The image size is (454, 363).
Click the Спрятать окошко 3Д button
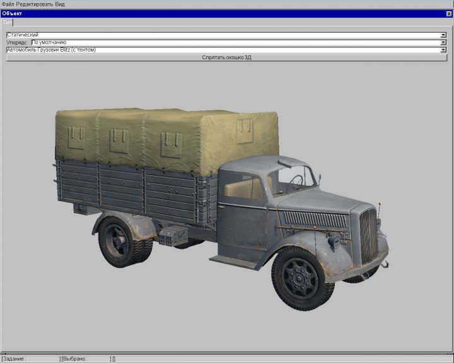[x=226, y=57]
